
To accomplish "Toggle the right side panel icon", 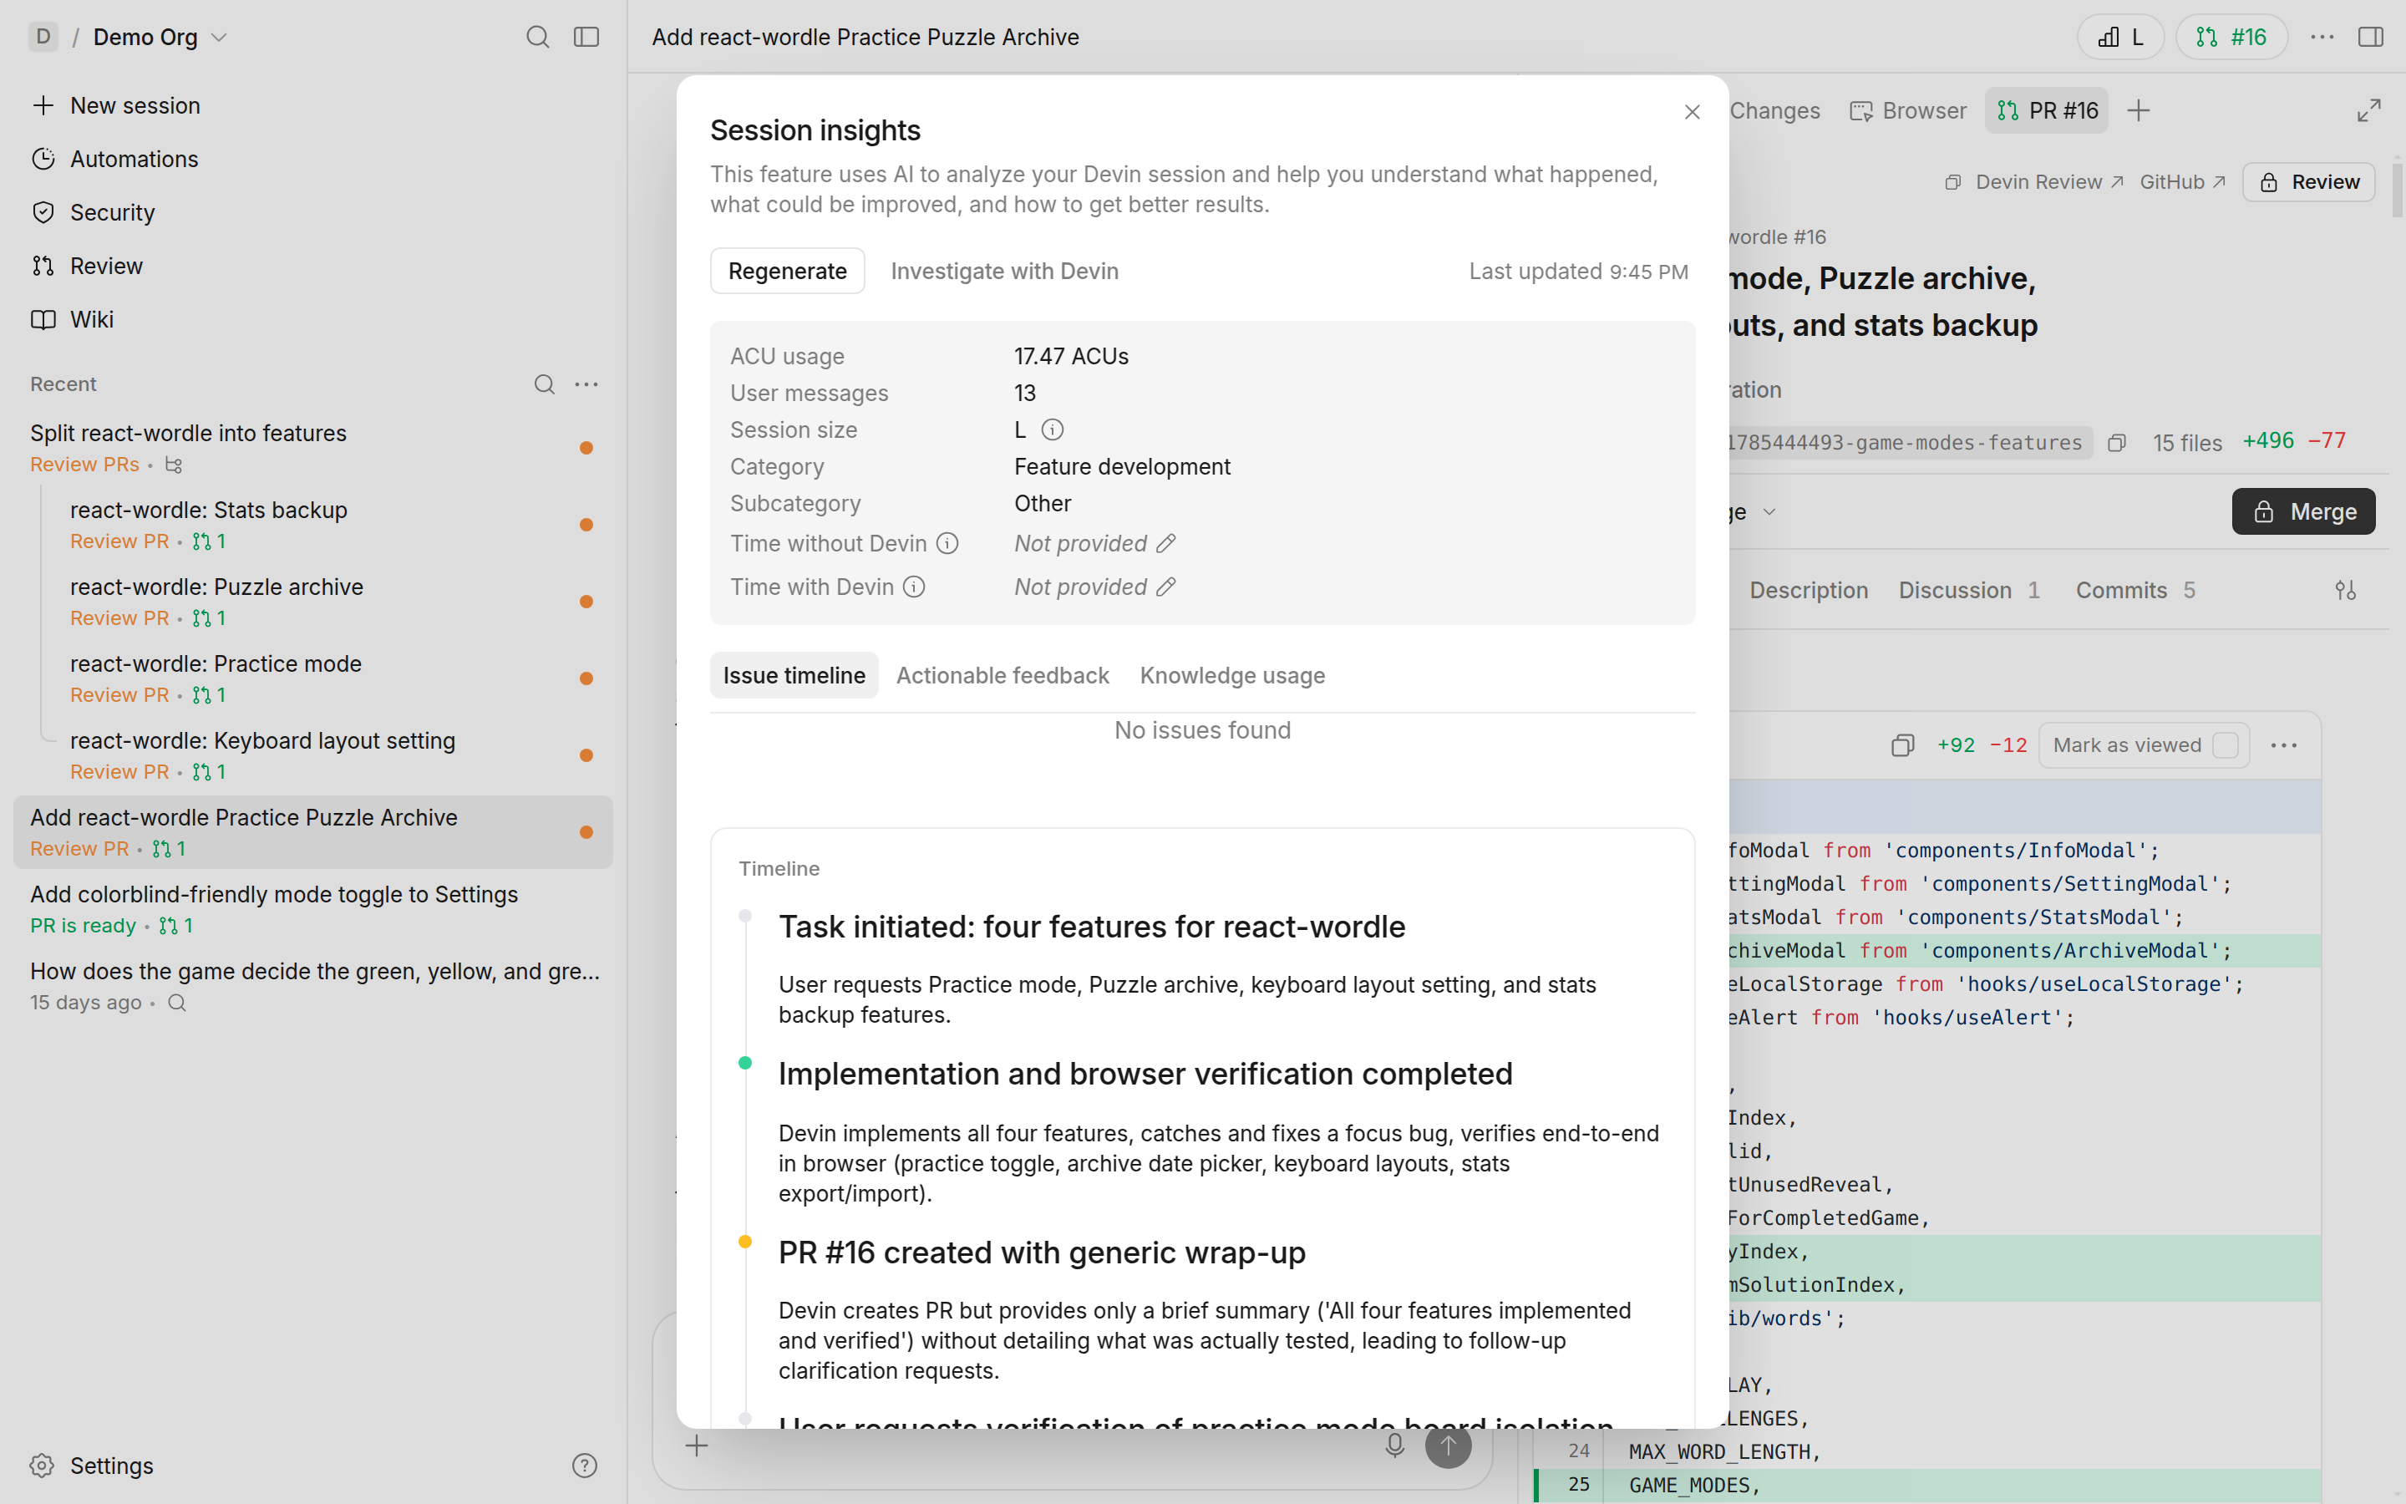I will [2371, 37].
